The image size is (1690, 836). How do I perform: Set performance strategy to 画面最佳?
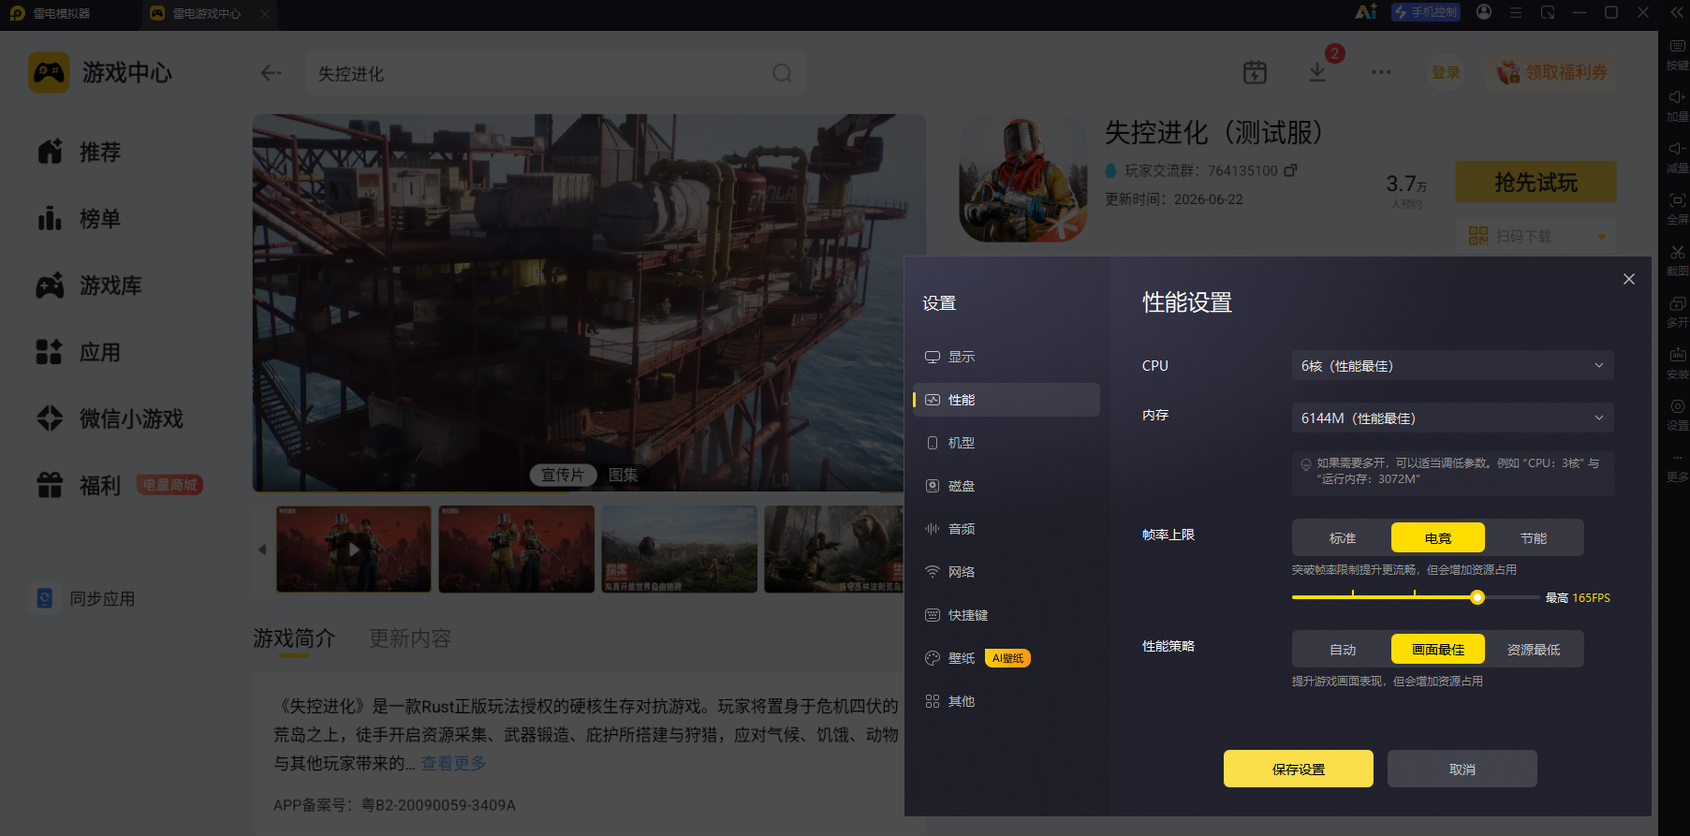coord(1438,649)
